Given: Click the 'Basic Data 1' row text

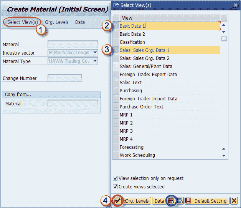Looking at the screenshot, I should [132, 26].
